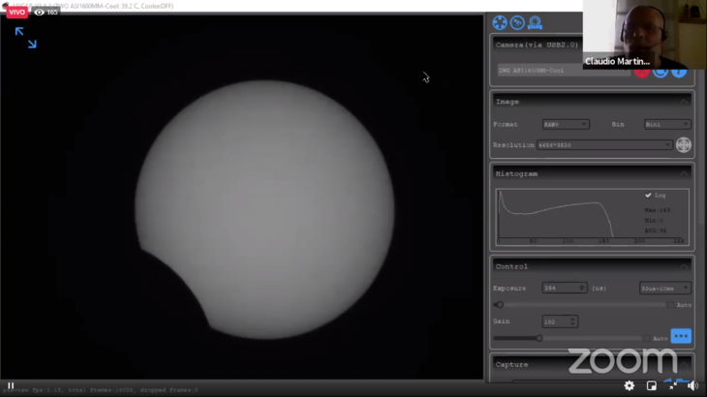Open the exposure range 32us-10ms dropdown
The height and width of the screenshot is (397, 707).
[664, 288]
